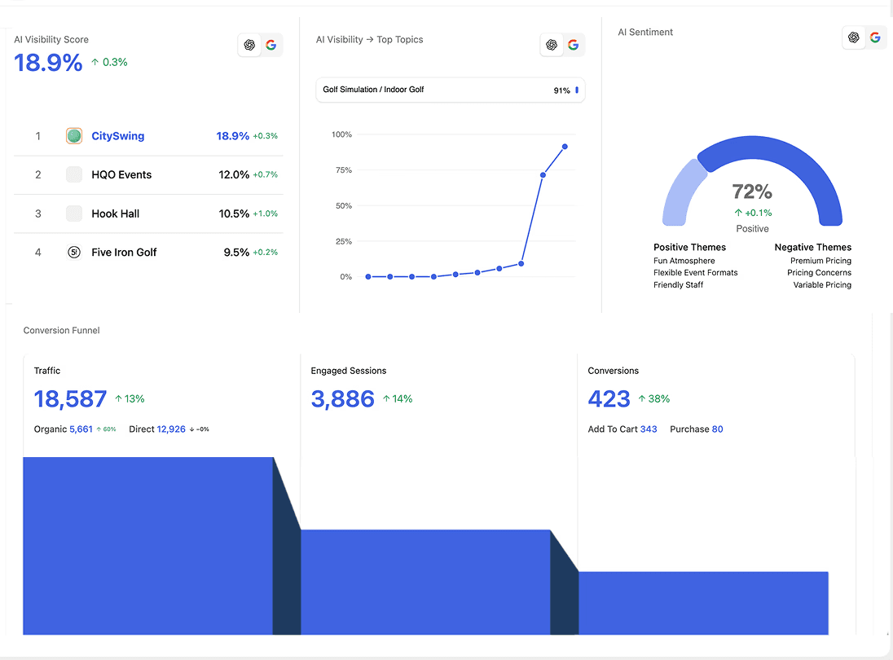Click the HQO Events placeholder logo

tap(74, 174)
